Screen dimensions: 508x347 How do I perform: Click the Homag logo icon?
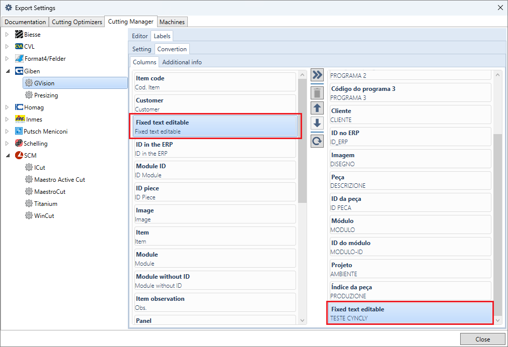click(19, 107)
